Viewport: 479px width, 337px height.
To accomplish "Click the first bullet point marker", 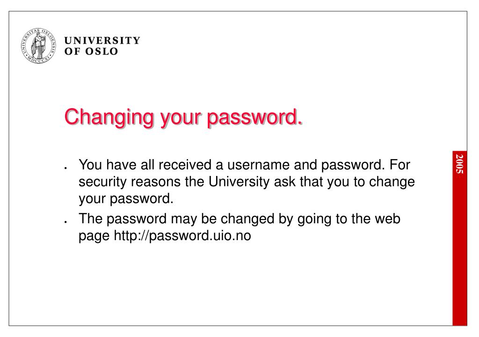I will click(x=65, y=168).
